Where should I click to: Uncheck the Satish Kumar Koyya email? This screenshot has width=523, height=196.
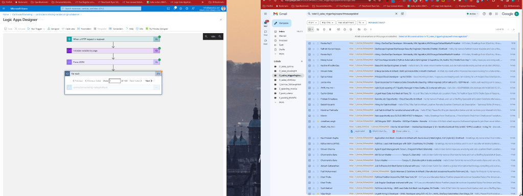[x=309, y=48]
